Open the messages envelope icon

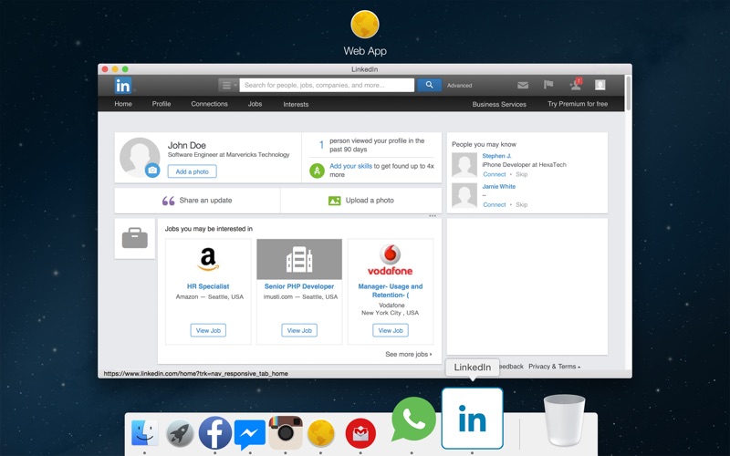[523, 85]
